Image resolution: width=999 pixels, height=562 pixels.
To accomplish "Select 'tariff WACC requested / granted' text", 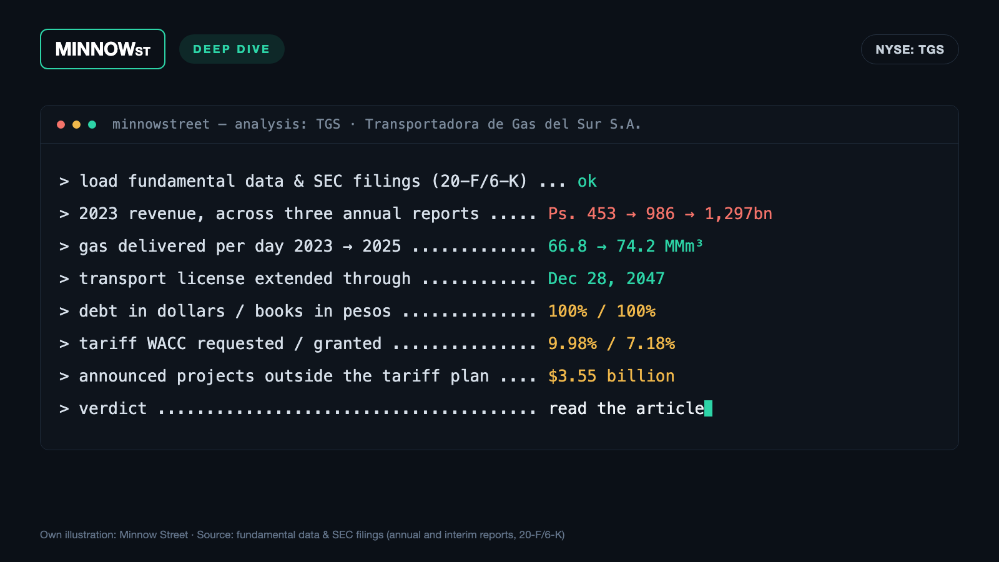I will 230,343.
